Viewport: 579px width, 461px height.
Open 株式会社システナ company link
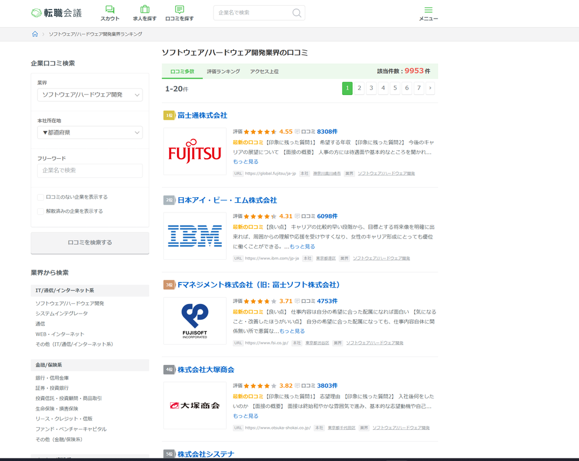[206, 454]
